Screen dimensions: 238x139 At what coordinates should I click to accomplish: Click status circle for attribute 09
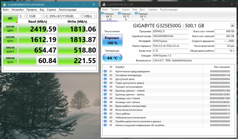[105, 102]
